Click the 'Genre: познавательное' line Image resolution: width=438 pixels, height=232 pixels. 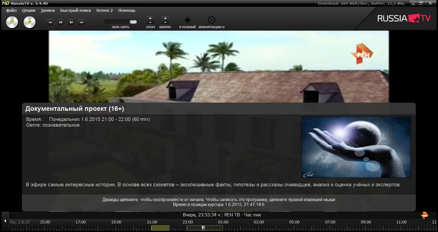(x=53, y=125)
